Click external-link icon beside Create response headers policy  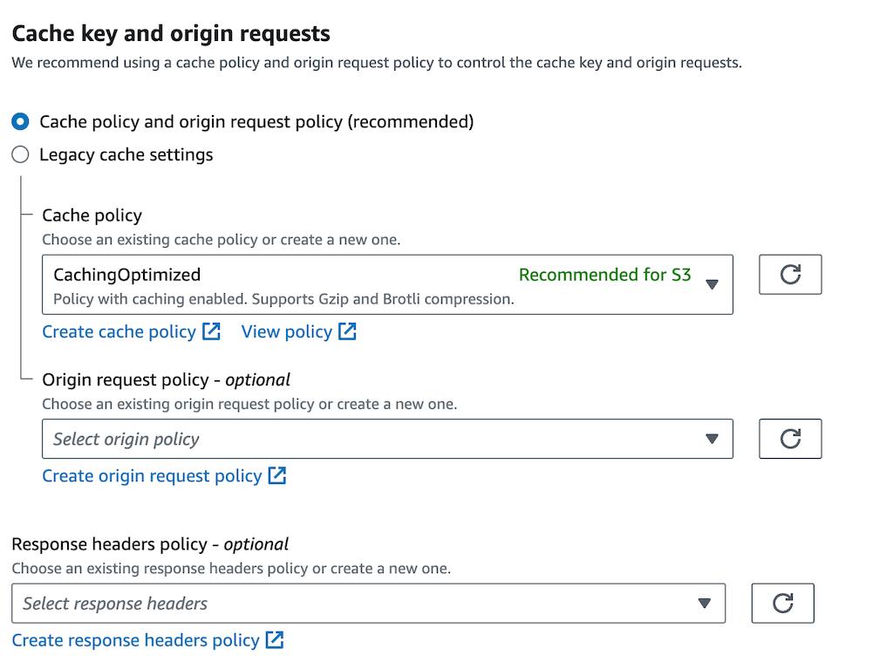coord(275,640)
